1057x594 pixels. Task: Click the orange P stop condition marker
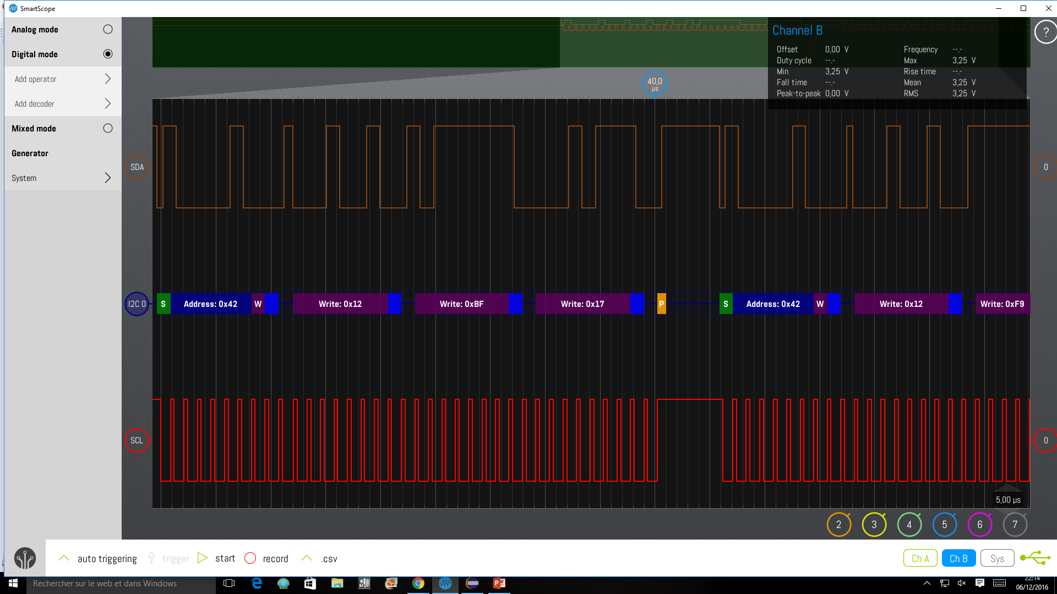(x=661, y=304)
